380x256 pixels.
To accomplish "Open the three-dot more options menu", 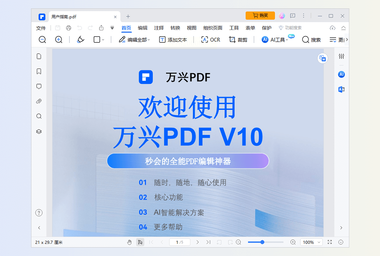I will tap(303, 16).
